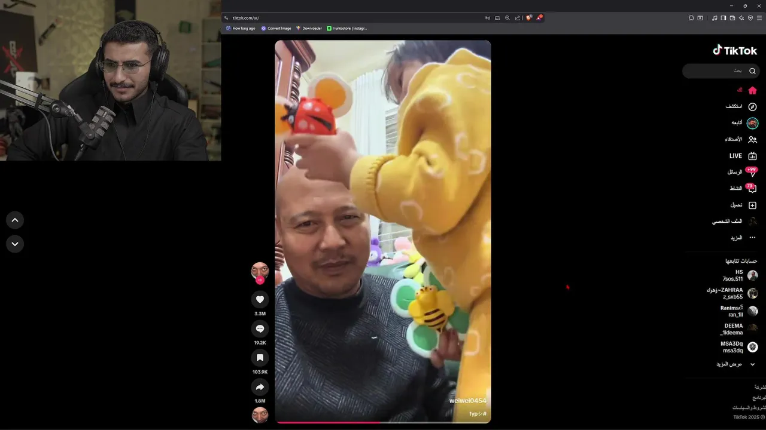Click the share page icon in address bar
766x430 pixels.
tap(518, 18)
